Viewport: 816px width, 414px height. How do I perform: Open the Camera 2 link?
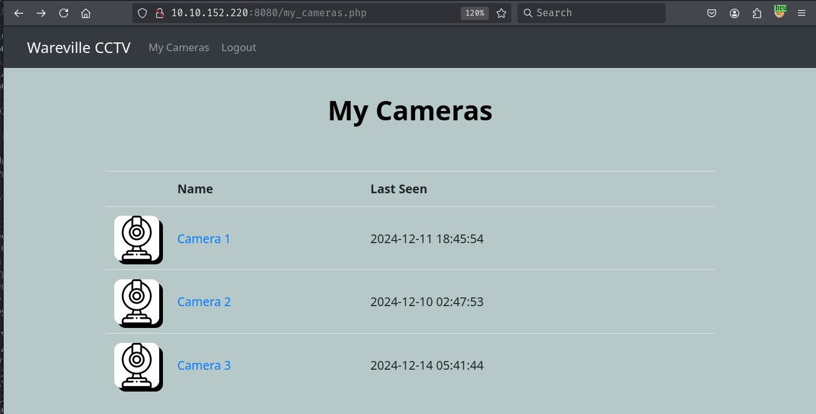[x=204, y=302]
